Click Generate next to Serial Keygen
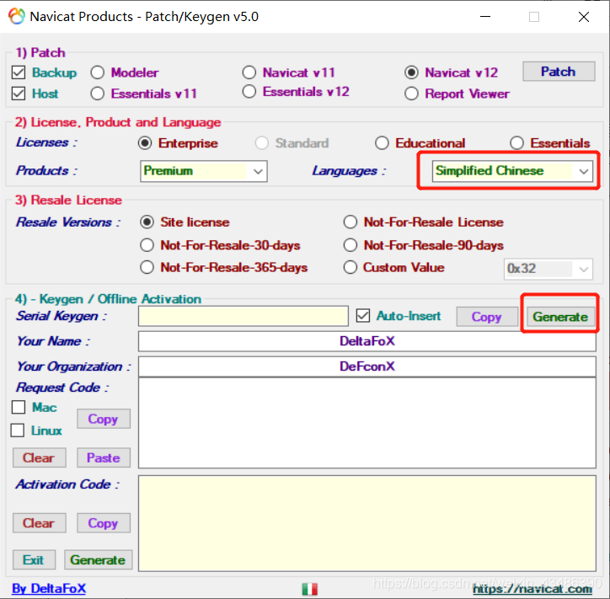Viewport: 610px width, 599px height. [560, 317]
